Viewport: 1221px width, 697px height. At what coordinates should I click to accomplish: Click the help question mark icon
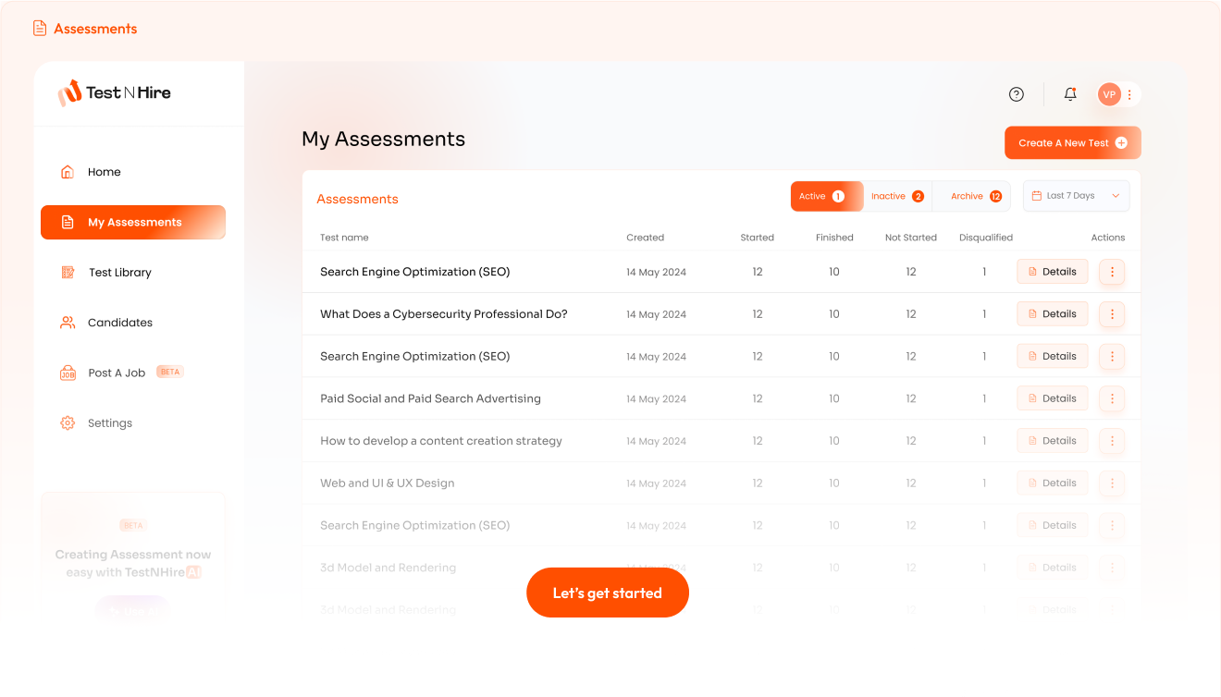click(1016, 94)
